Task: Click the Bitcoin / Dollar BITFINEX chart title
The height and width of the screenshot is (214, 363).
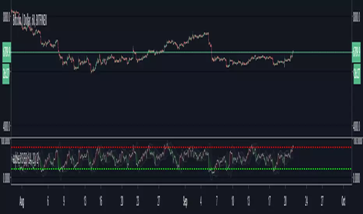Action: [30, 20]
